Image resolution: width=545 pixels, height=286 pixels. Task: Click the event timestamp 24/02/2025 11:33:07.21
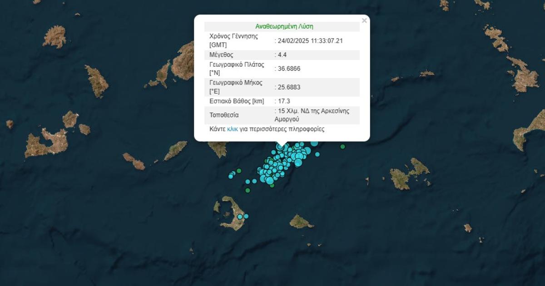(310, 41)
